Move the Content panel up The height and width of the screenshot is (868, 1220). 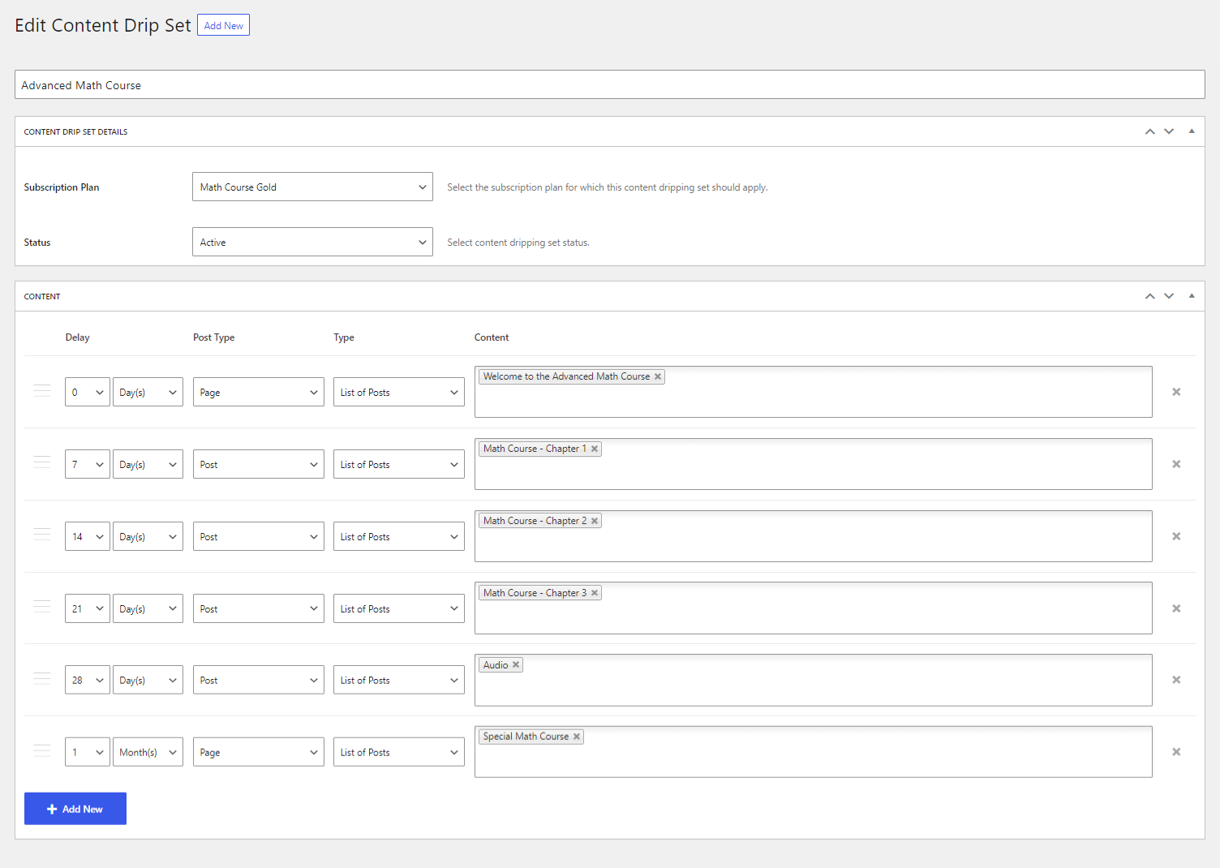(x=1149, y=296)
